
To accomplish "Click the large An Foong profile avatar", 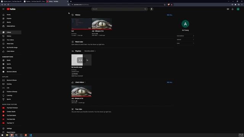I will 185,24.
